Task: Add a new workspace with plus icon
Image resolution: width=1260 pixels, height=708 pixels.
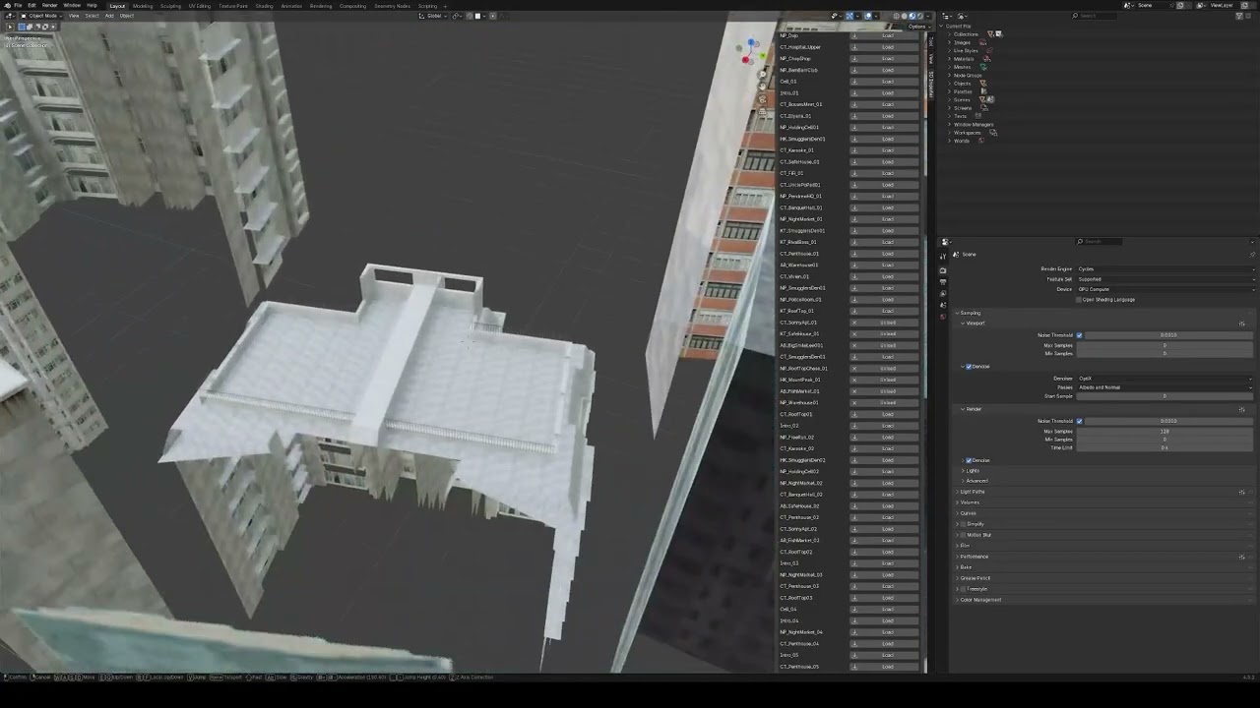Action: click(445, 6)
